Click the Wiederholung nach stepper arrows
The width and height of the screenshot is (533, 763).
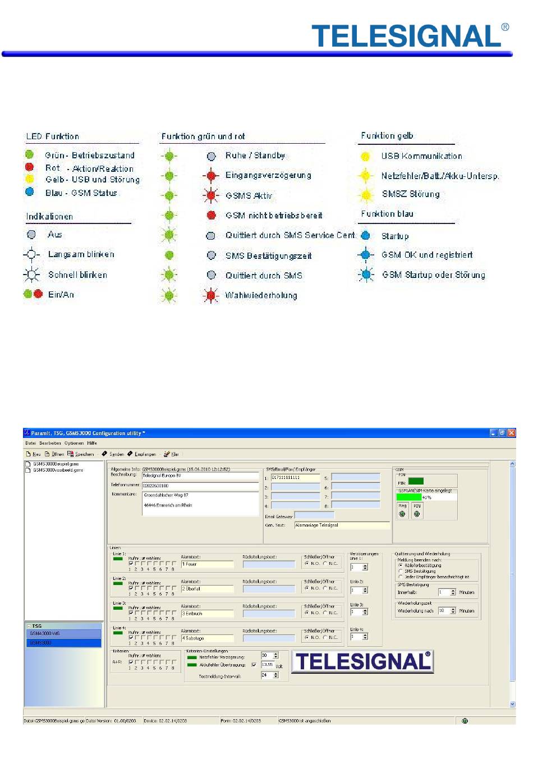point(453,610)
